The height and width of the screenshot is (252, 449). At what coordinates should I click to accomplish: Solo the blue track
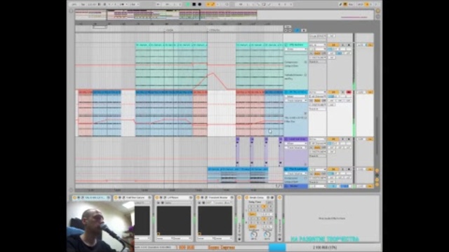(343, 92)
